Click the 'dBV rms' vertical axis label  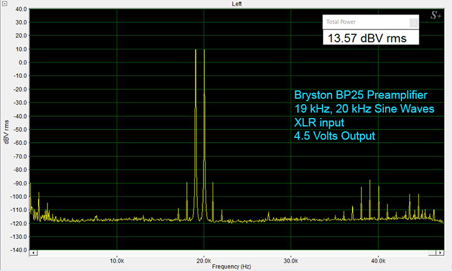click(x=6, y=131)
